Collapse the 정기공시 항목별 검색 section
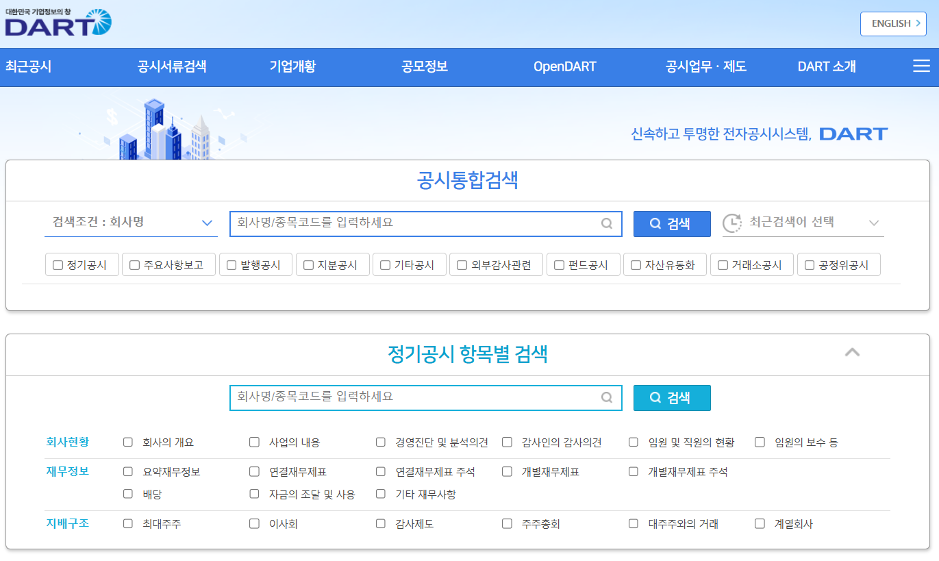The image size is (939, 561). point(852,351)
